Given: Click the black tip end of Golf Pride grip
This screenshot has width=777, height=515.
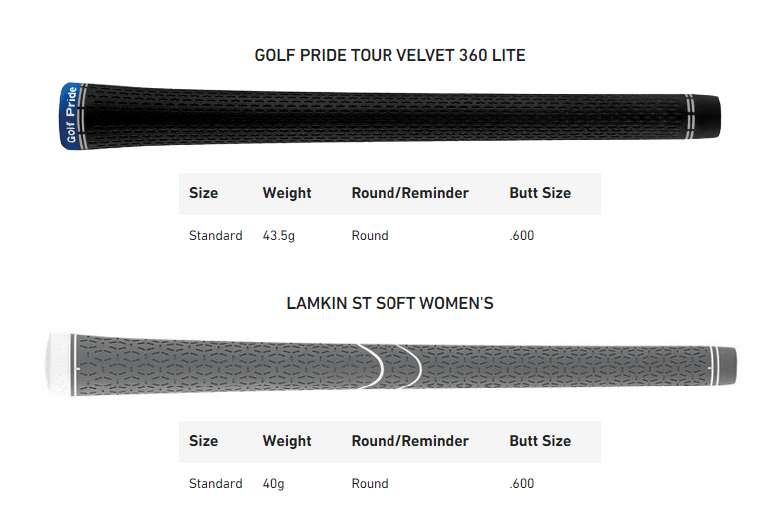Looking at the screenshot, I should click(707, 117).
